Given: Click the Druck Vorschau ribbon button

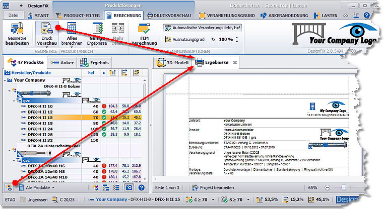Looking at the screenshot, I should (x=47, y=34).
